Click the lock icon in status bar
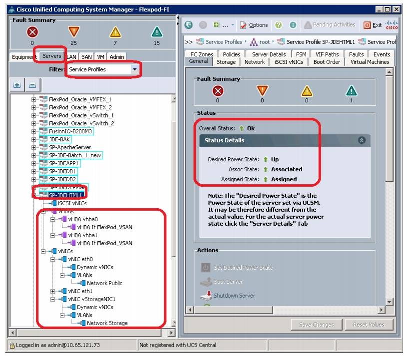Image resolution: width=409 pixels, height=361 pixels. point(12,346)
